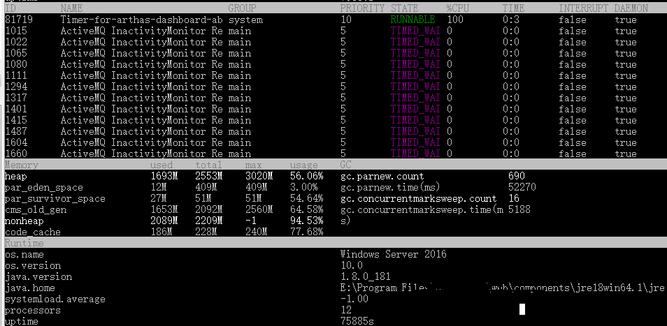
Task: Click the os.name label
Action: tap(24, 255)
